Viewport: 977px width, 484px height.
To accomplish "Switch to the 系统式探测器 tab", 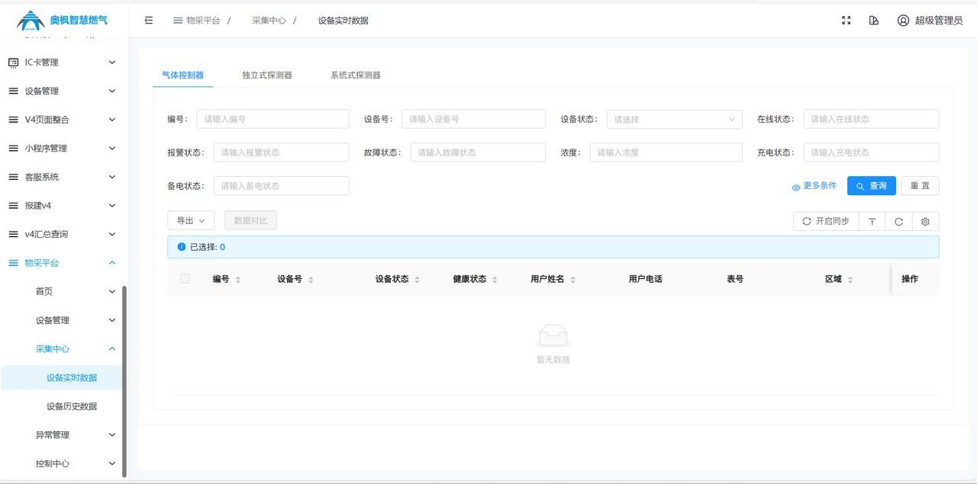I will 356,75.
